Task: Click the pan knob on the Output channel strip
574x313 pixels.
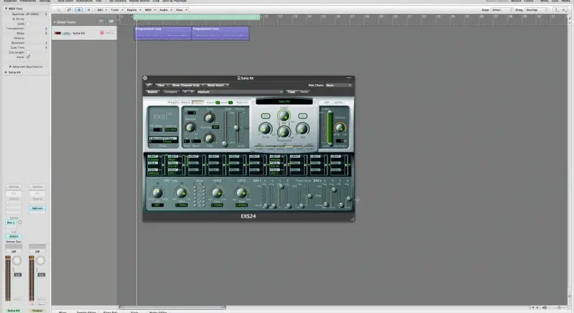Action: pyautogui.click(x=40, y=261)
